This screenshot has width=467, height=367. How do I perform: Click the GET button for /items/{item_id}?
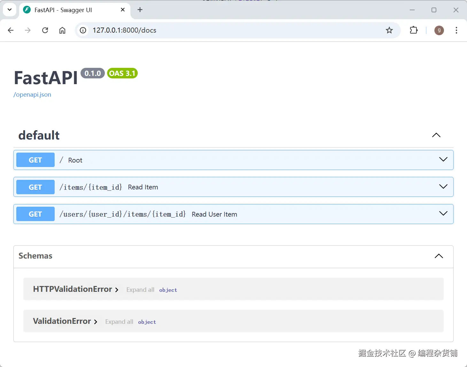pyautogui.click(x=35, y=187)
